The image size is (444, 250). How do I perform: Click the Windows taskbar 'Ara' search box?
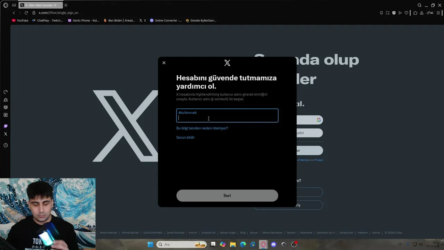click(x=181, y=244)
